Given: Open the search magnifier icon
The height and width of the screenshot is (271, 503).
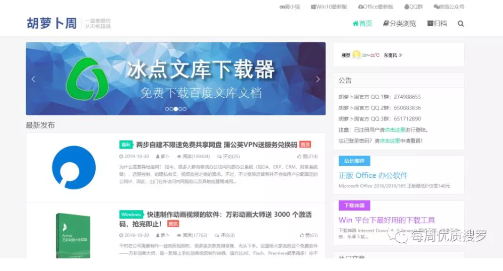Looking at the screenshot, I should pyautogui.click(x=461, y=24).
